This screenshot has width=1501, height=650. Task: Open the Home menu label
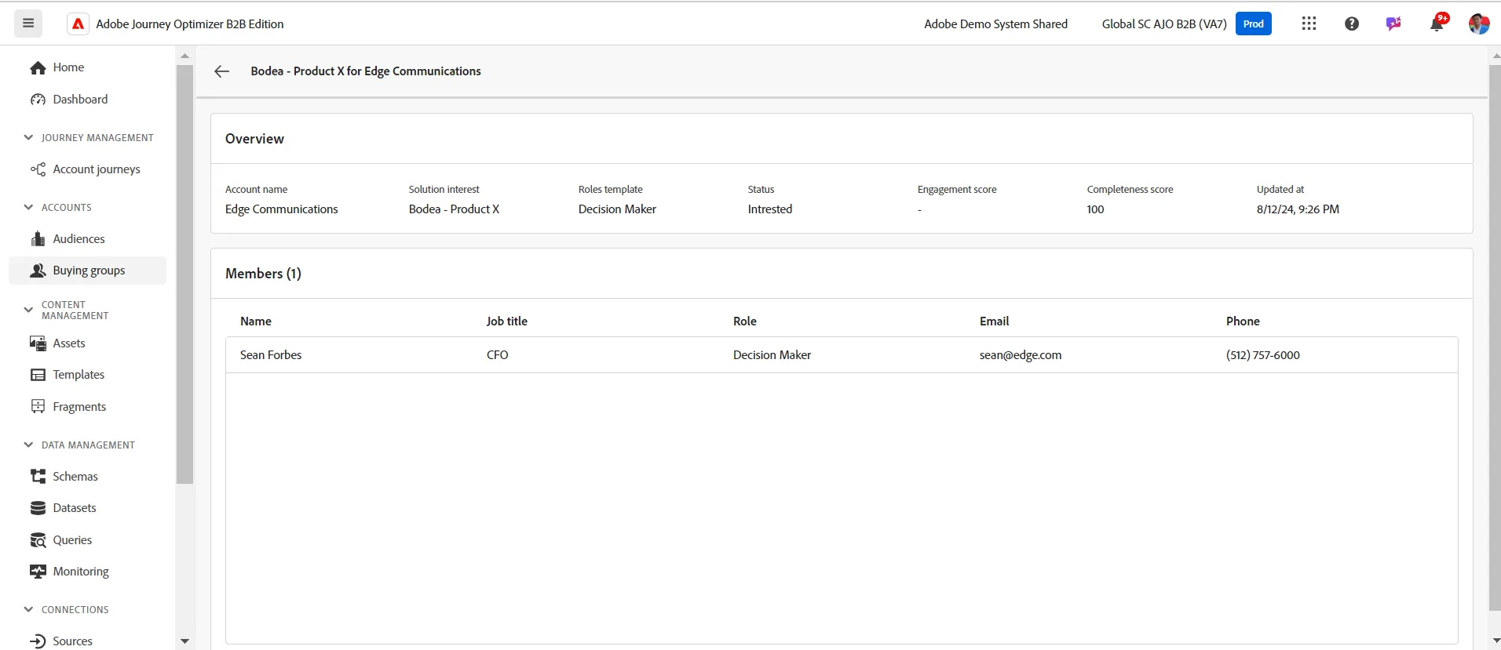[x=68, y=67]
